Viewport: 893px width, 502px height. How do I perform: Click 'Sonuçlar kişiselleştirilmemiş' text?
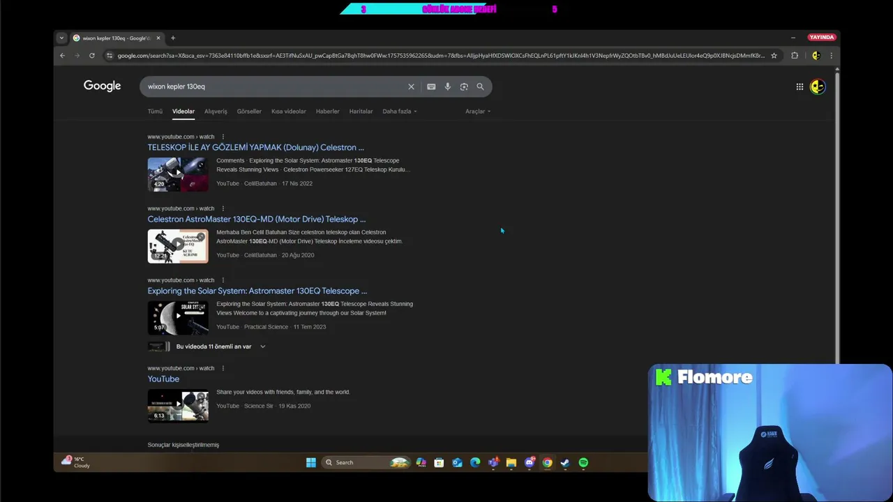tap(183, 445)
